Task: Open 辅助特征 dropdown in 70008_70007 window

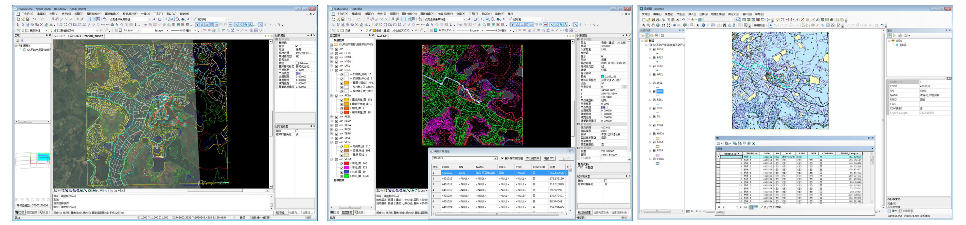Action: 46,31
